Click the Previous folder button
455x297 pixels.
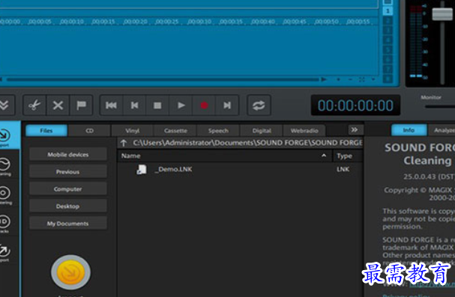68,171
